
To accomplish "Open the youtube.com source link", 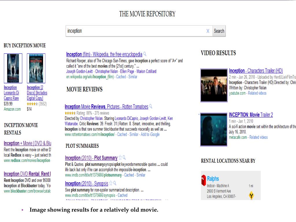I will [x=237, y=93].
